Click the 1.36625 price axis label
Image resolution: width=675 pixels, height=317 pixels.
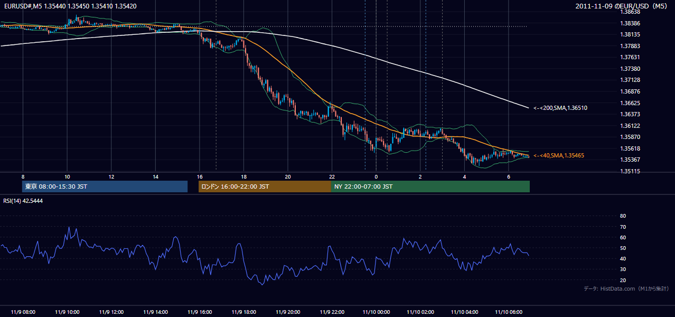point(630,103)
